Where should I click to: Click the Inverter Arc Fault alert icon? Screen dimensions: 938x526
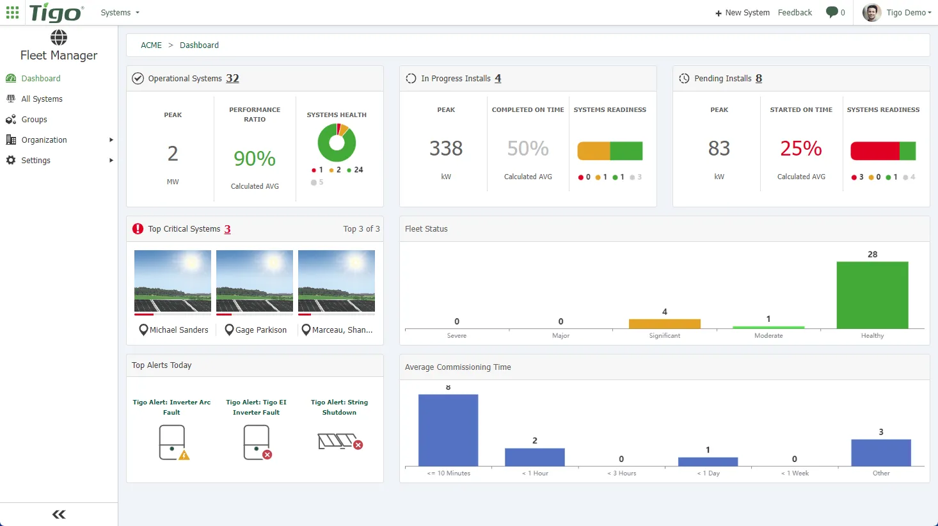click(171, 443)
